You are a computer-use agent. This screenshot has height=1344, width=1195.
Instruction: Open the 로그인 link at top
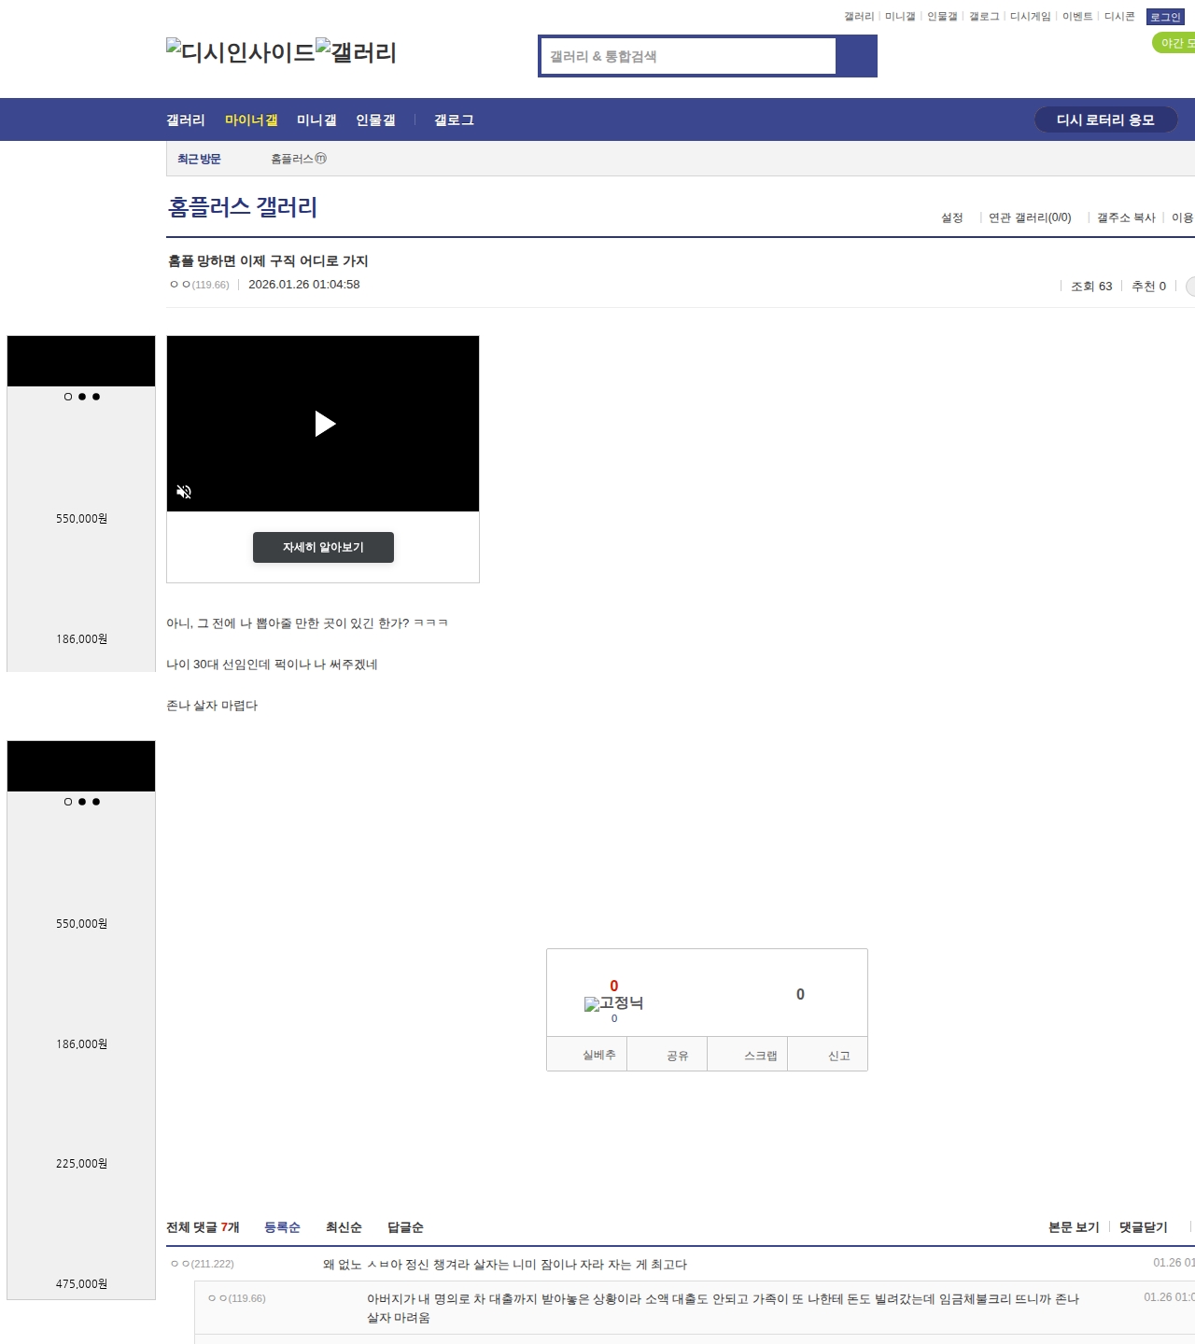(x=1164, y=17)
